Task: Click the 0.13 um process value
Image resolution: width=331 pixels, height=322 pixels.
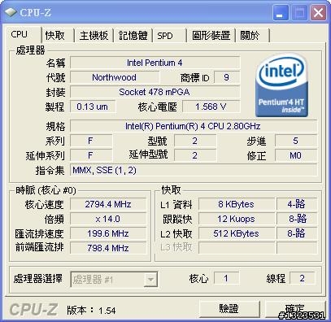Action: point(93,107)
